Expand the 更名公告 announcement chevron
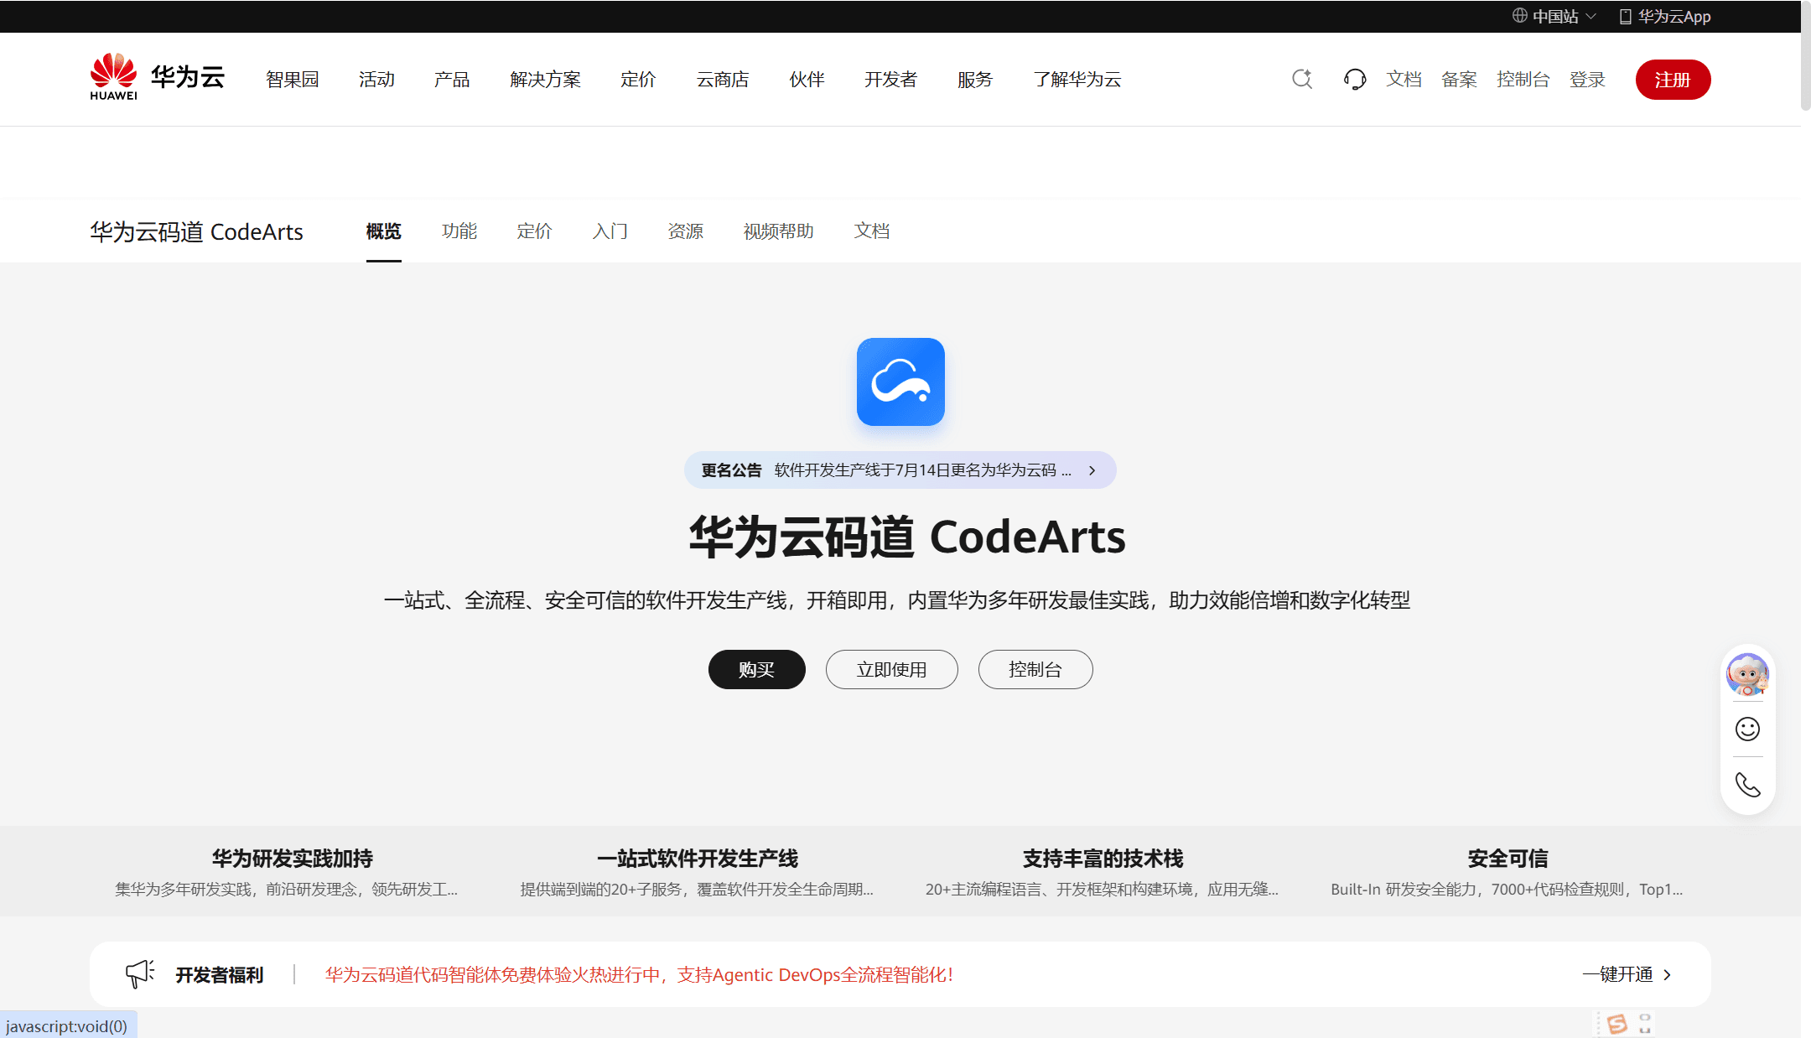Screen dimensions: 1811x1038 [1092, 470]
